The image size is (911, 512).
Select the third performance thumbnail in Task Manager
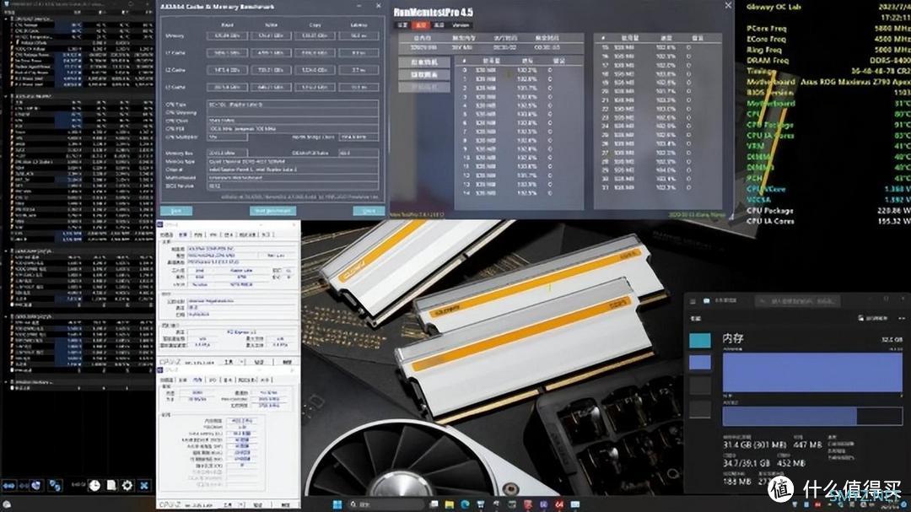[700, 385]
